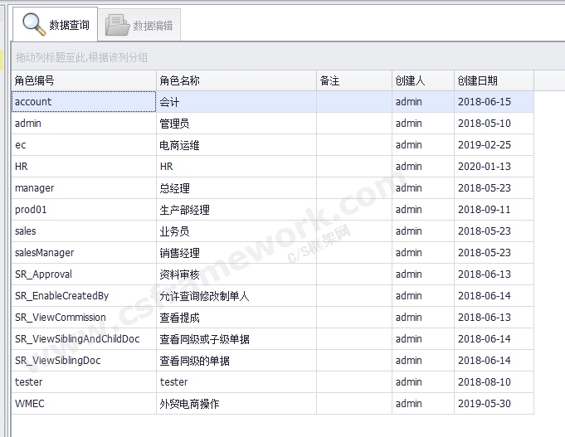The image size is (565, 437).
Task: Select the ec role row
Action: [x=273, y=145]
